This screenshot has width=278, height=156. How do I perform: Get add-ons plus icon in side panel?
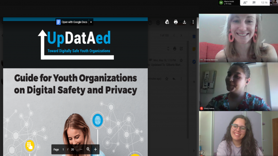click(194, 82)
